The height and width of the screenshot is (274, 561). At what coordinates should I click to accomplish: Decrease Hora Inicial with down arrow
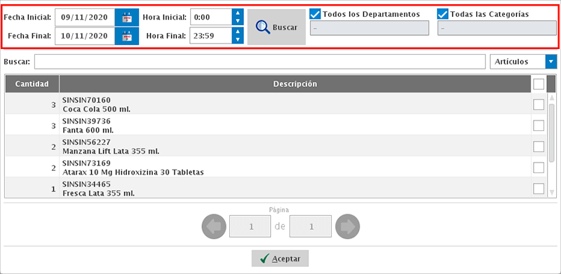pos(238,22)
